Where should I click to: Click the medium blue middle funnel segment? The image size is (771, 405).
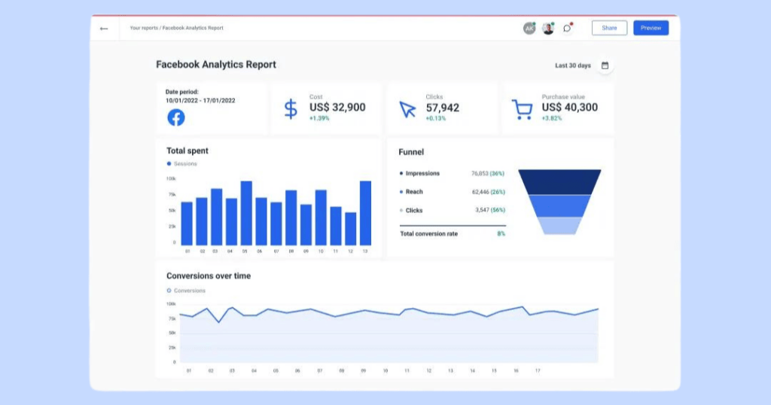point(559,206)
